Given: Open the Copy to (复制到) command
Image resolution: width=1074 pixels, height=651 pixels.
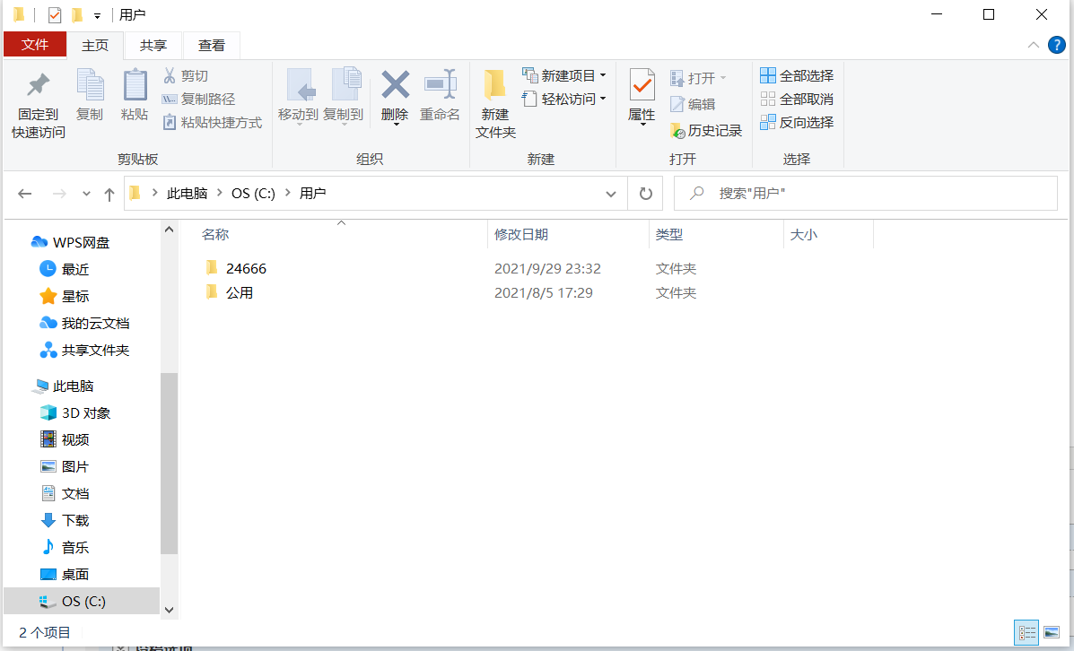Looking at the screenshot, I should [x=343, y=97].
